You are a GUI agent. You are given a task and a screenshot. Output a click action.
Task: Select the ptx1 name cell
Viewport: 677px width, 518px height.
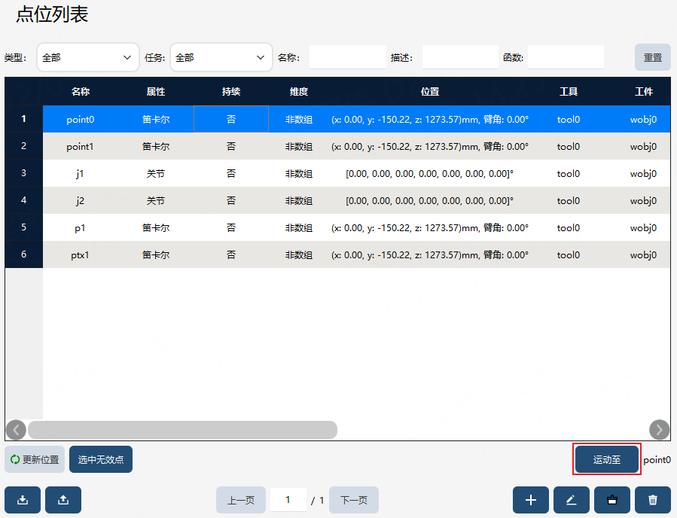point(81,254)
